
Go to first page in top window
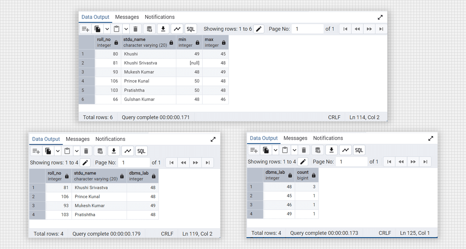[x=345, y=29]
